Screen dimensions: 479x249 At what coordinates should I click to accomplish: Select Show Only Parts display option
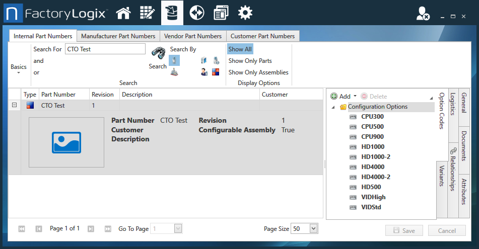click(250, 61)
